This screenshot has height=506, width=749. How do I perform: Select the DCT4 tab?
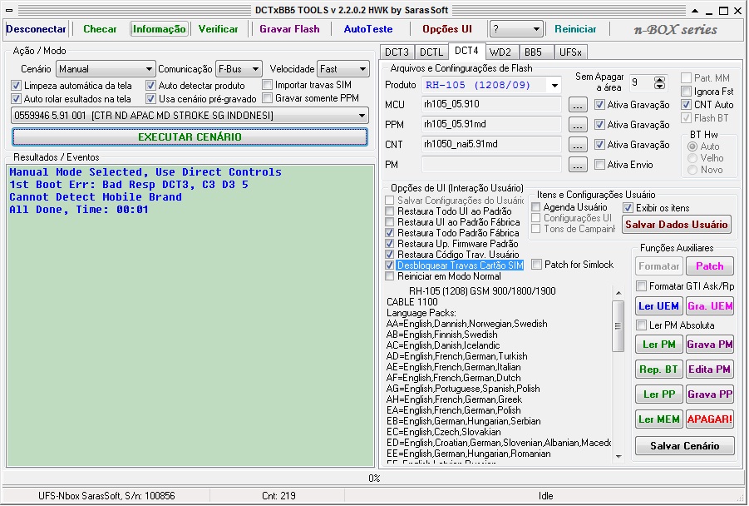tap(466, 51)
